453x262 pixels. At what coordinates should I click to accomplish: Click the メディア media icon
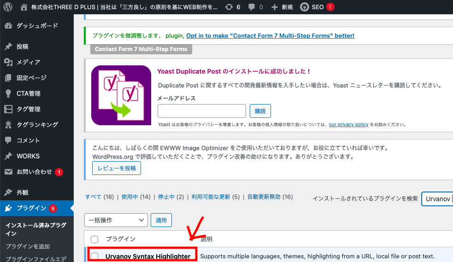(8, 62)
